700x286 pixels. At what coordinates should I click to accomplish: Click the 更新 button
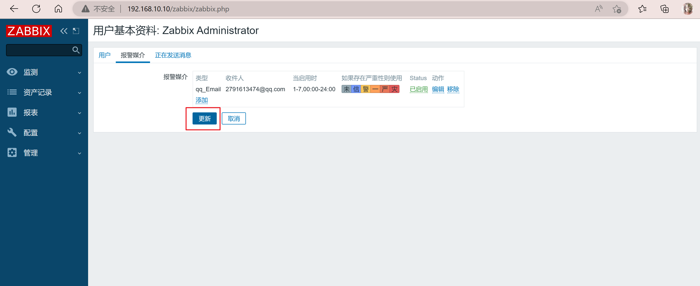point(205,119)
